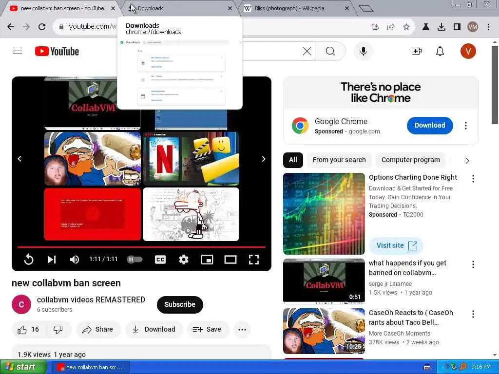Viewport: 499px width, 374px height.
Task: Enter full screen mode
Action: click(253, 260)
